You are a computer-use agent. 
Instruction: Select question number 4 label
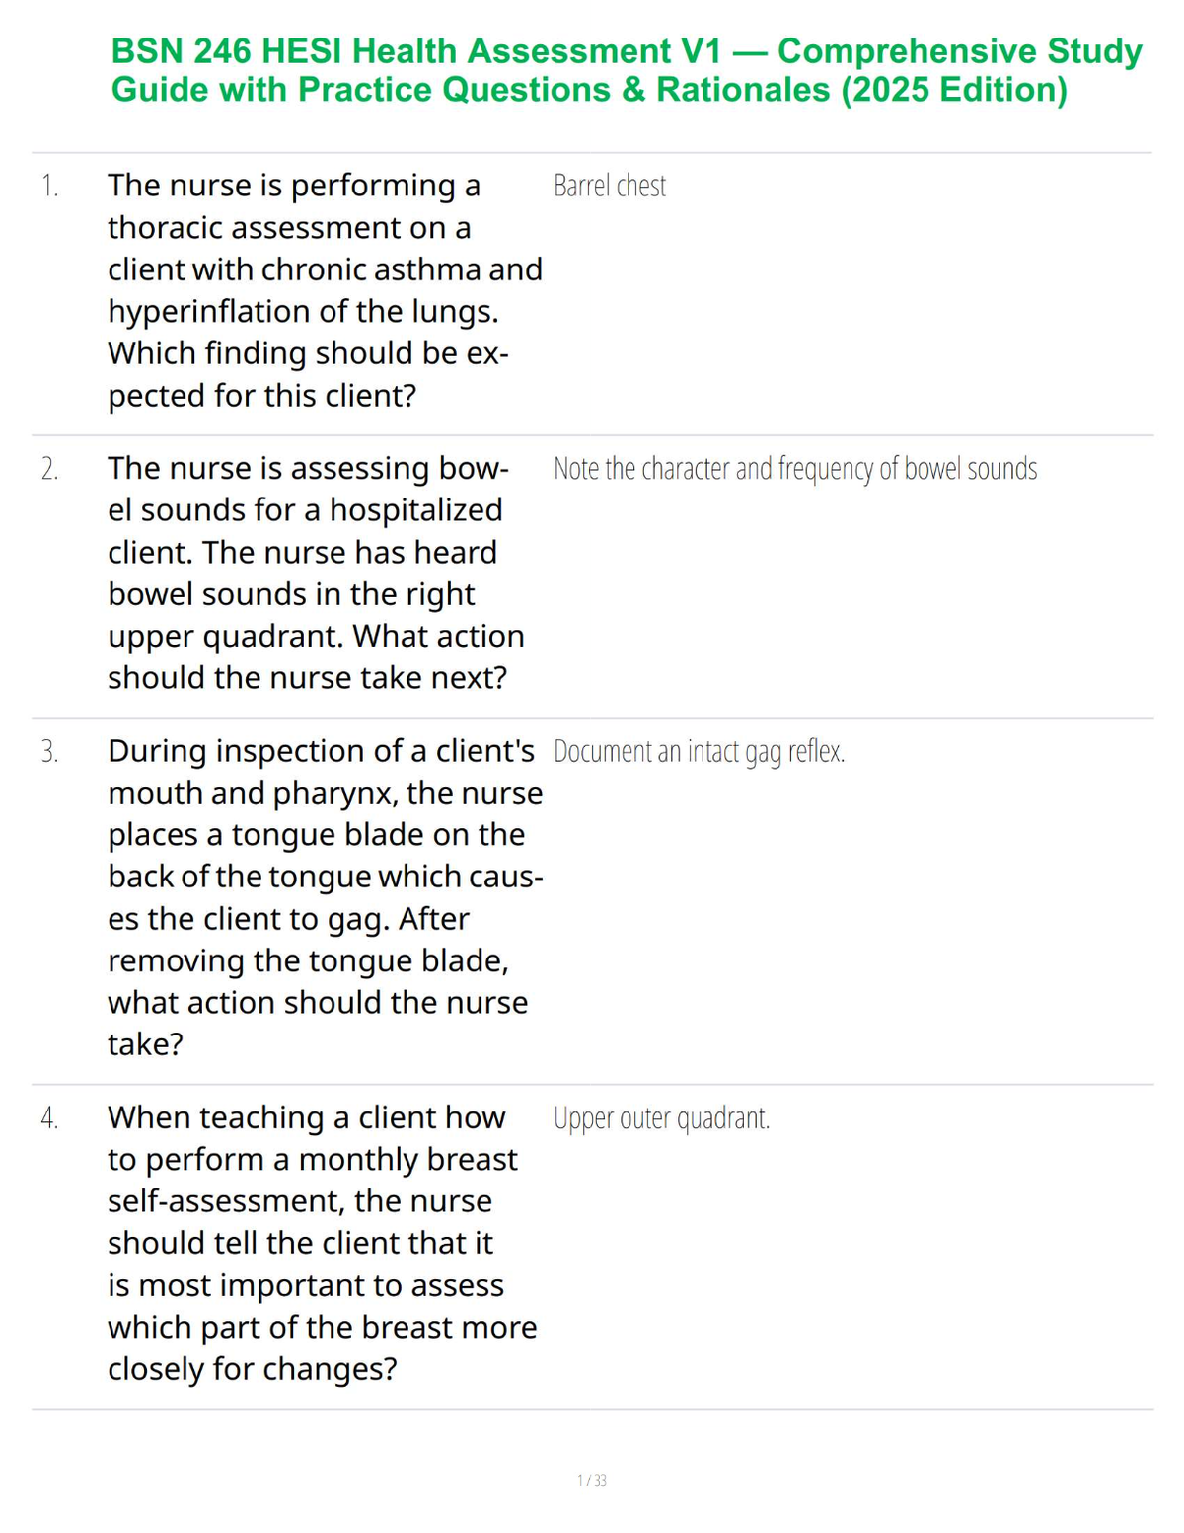pyautogui.click(x=50, y=1118)
